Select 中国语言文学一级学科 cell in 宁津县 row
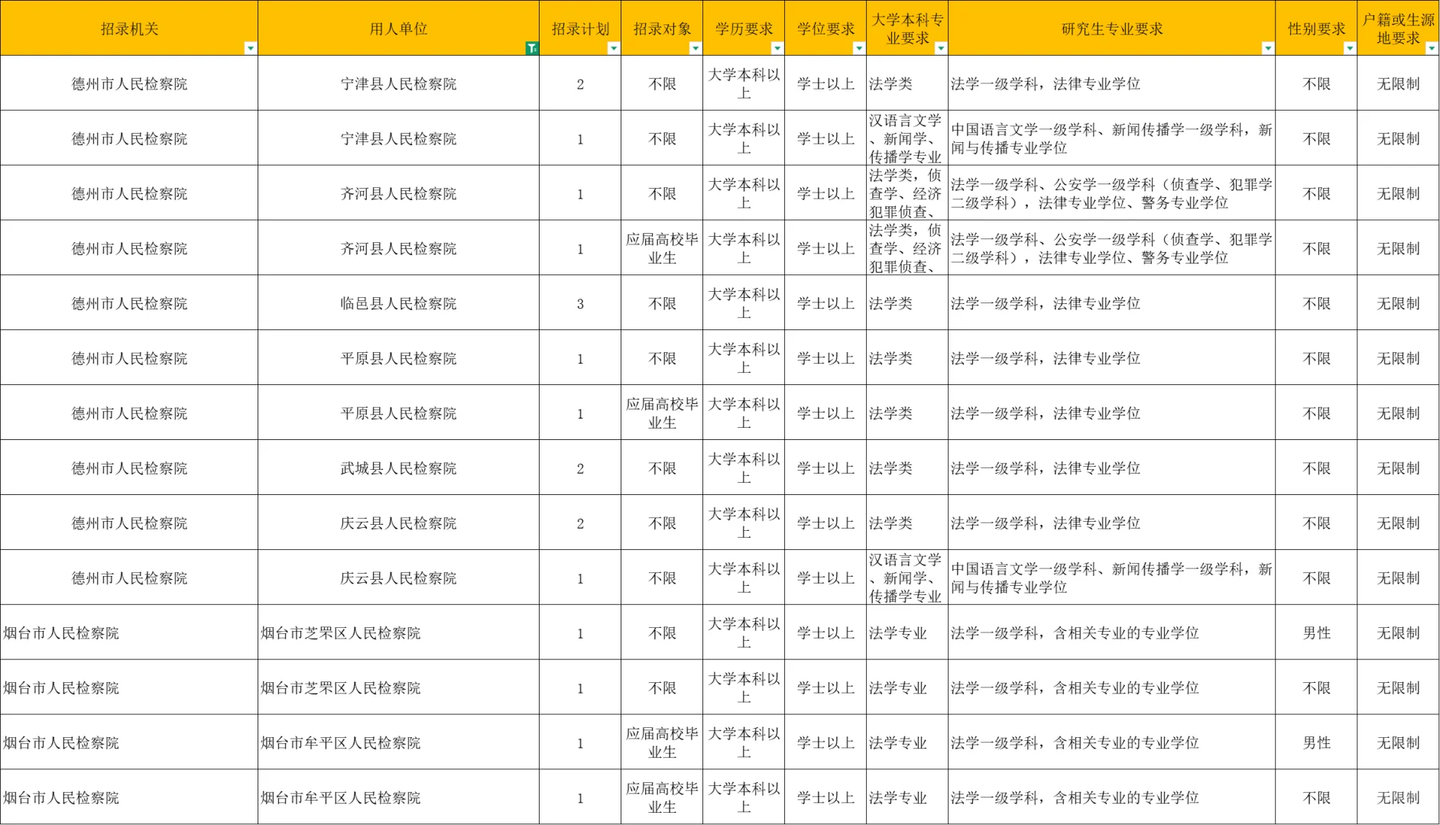The width and height of the screenshot is (1440, 825). tap(1111, 138)
